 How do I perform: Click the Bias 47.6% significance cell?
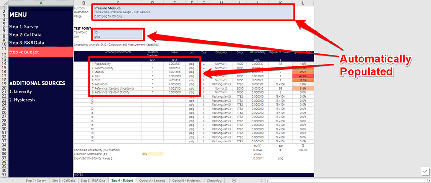click(303, 76)
